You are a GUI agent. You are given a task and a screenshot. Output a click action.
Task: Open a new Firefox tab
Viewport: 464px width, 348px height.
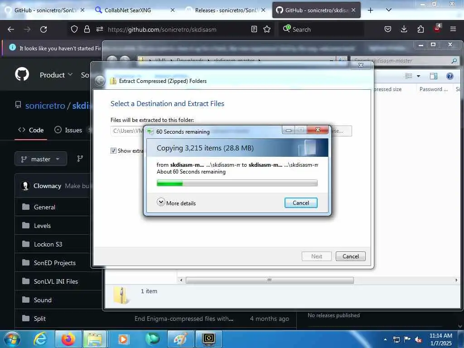[370, 10]
